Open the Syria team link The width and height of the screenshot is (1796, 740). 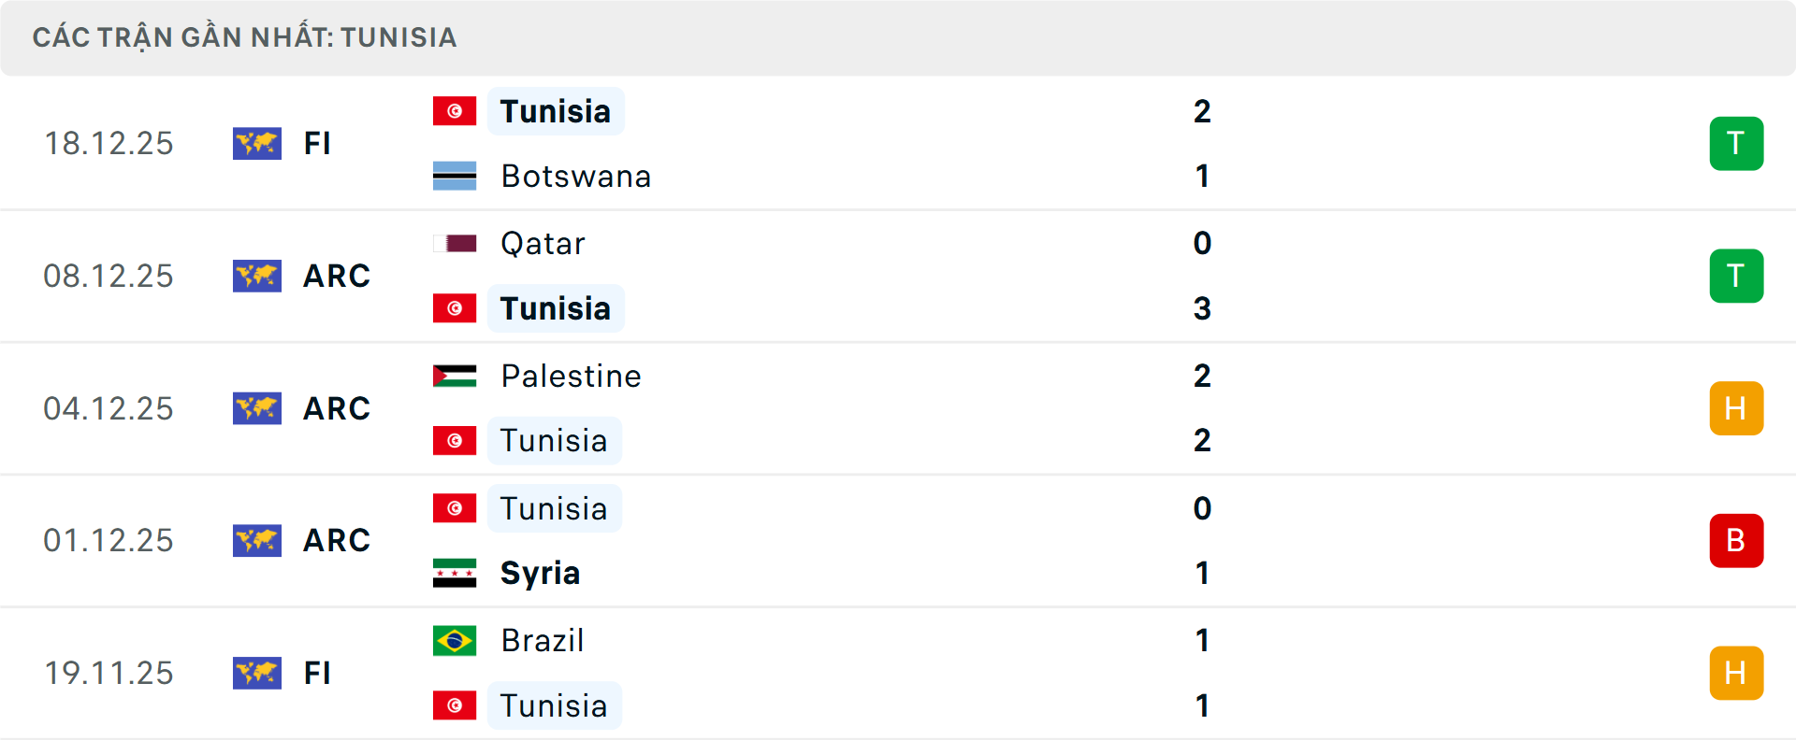click(540, 573)
